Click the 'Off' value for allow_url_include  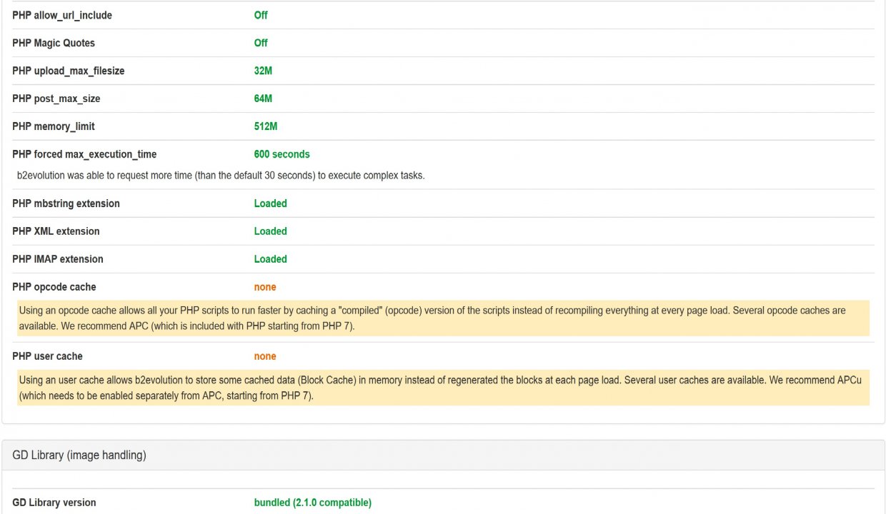[261, 15]
